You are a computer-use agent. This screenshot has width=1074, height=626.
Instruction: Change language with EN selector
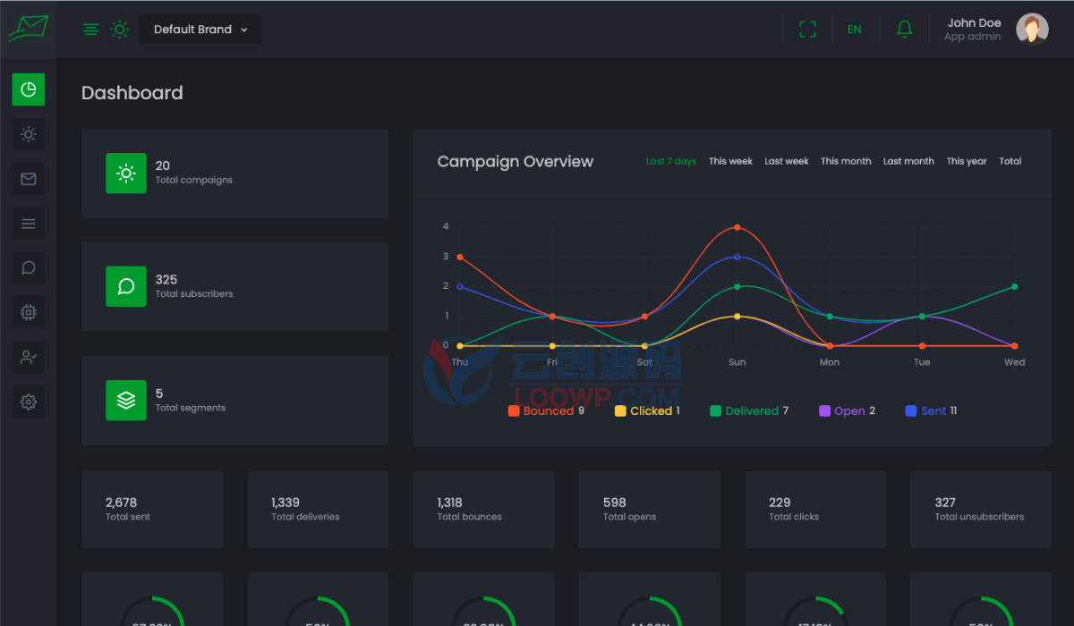click(855, 30)
